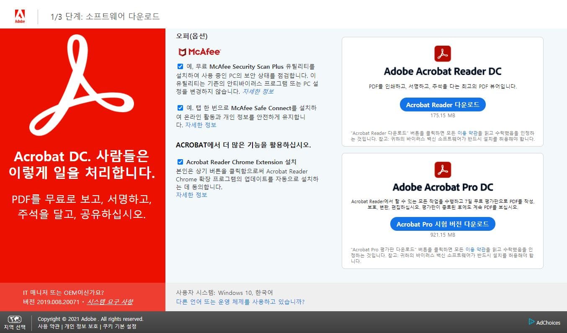Viewport: 567px width, 333px height.
Task: Click the AdChoices icon at bottom right
Action: click(532, 323)
